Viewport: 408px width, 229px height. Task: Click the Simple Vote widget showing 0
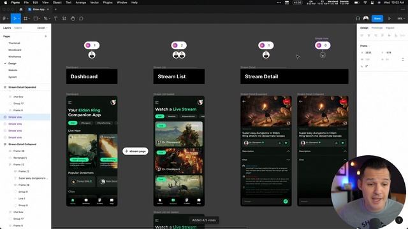(x=323, y=45)
